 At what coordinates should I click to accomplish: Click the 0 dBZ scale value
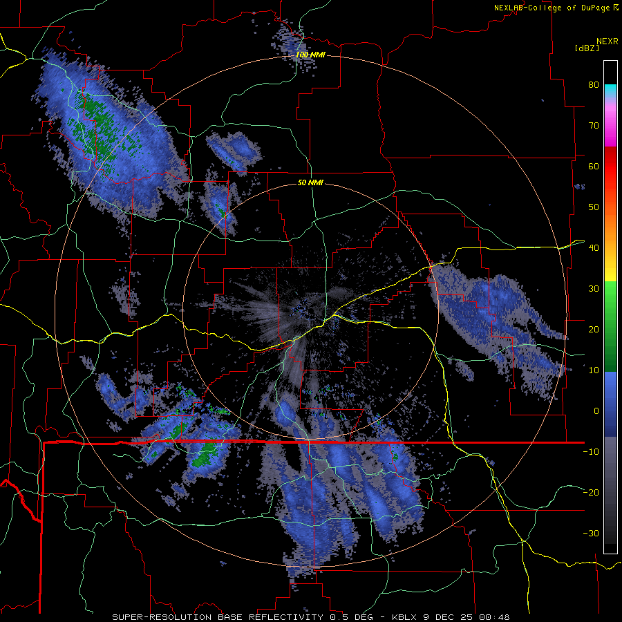tap(596, 411)
